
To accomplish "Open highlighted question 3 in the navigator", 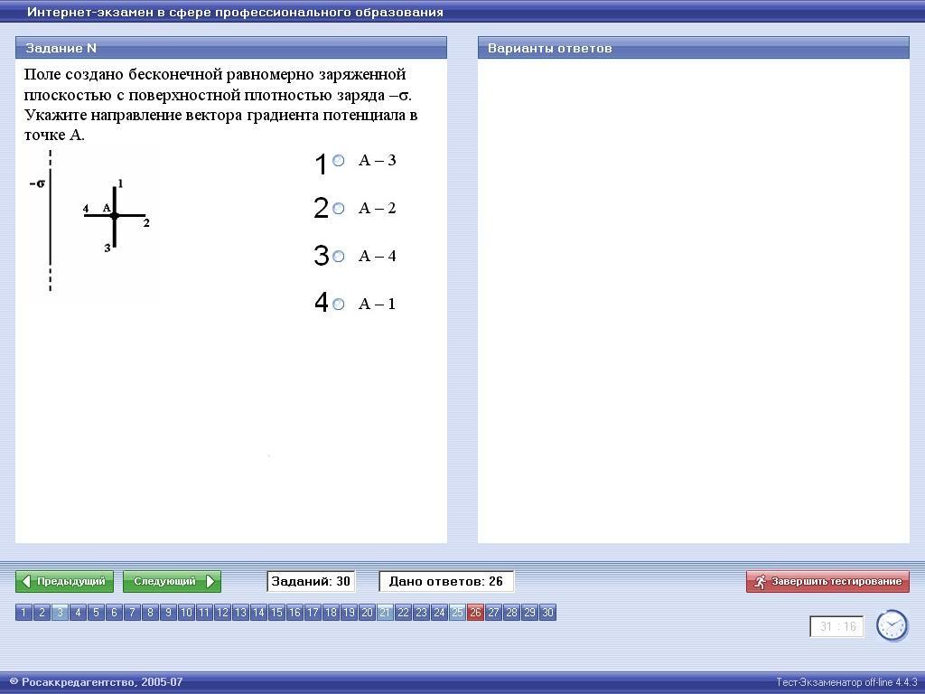I will (60, 613).
